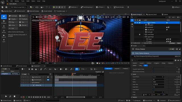Collapse the UpperRings tree item
182x102 pixels.
tap(144, 37)
